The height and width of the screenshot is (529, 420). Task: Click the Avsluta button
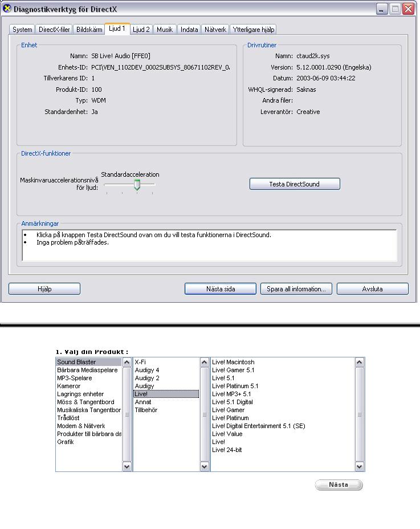point(373,289)
